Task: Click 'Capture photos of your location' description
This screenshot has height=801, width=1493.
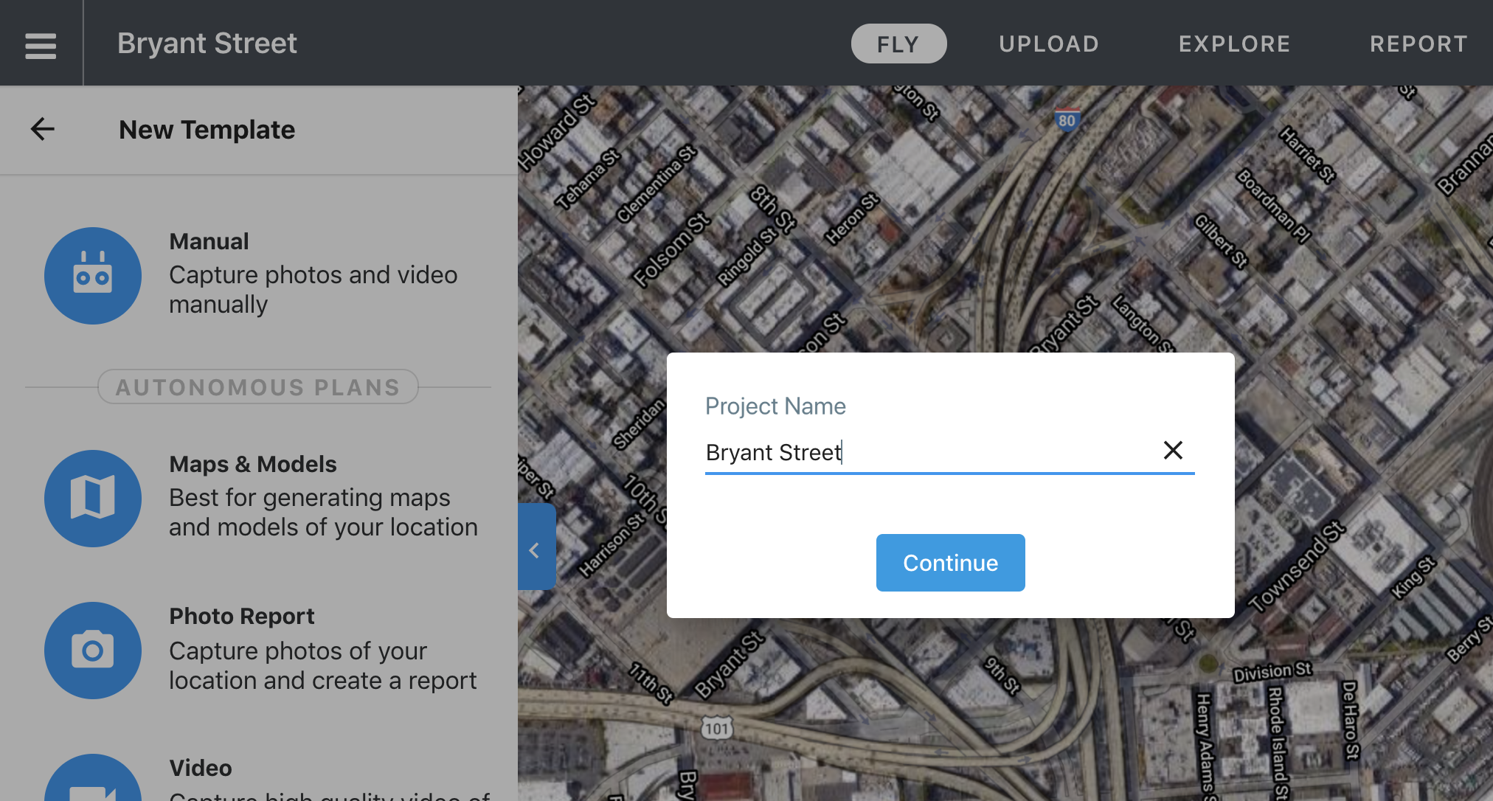Action: [323, 665]
